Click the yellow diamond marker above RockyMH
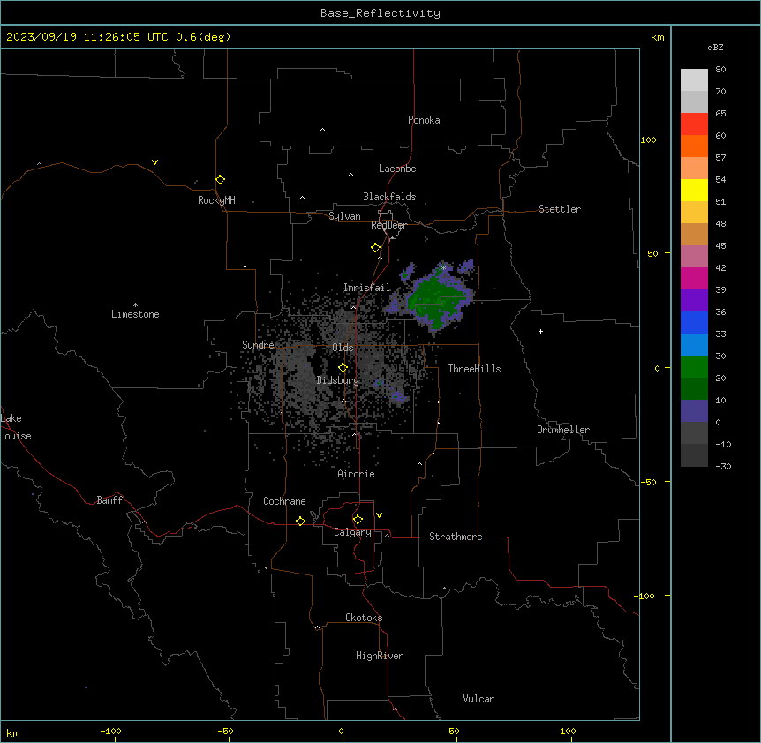This screenshot has width=761, height=743. click(221, 180)
